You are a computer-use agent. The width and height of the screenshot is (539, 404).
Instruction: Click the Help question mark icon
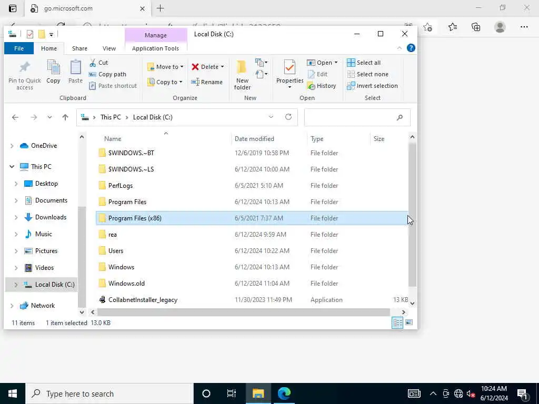coord(411,48)
